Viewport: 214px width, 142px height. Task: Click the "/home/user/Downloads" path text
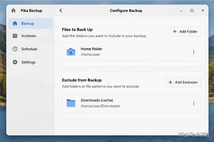(x=100, y=106)
